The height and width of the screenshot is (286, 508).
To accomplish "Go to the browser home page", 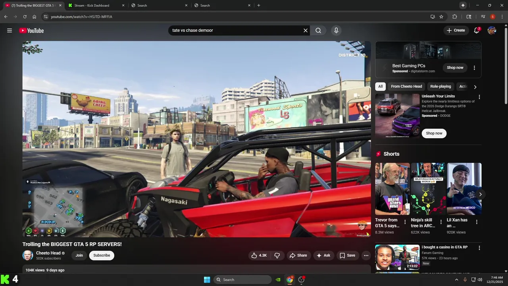I will pyautogui.click(x=35, y=17).
